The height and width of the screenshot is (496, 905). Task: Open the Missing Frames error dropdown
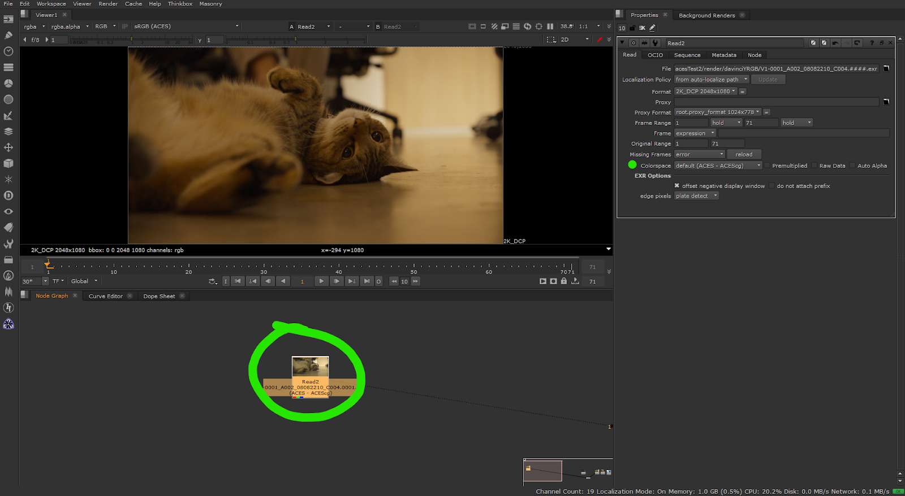click(x=700, y=154)
